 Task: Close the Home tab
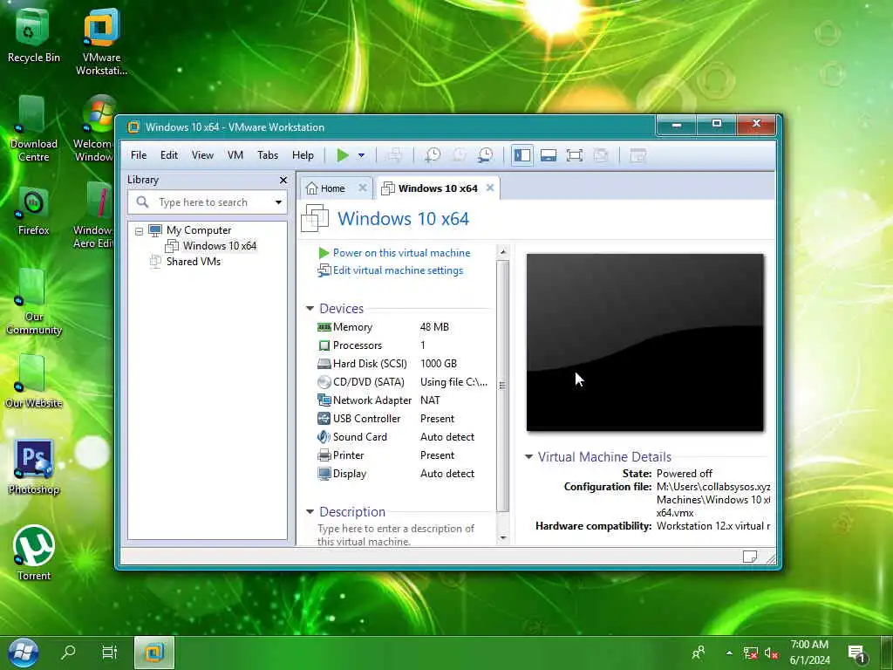coord(362,188)
